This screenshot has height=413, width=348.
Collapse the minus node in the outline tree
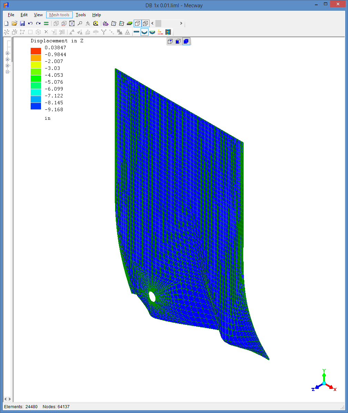(x=8, y=72)
